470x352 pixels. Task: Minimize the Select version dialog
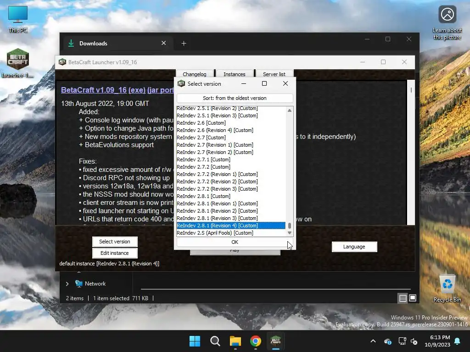tap(244, 83)
